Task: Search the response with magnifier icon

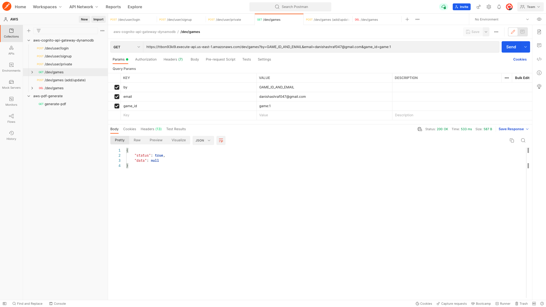Action: pyautogui.click(x=523, y=140)
